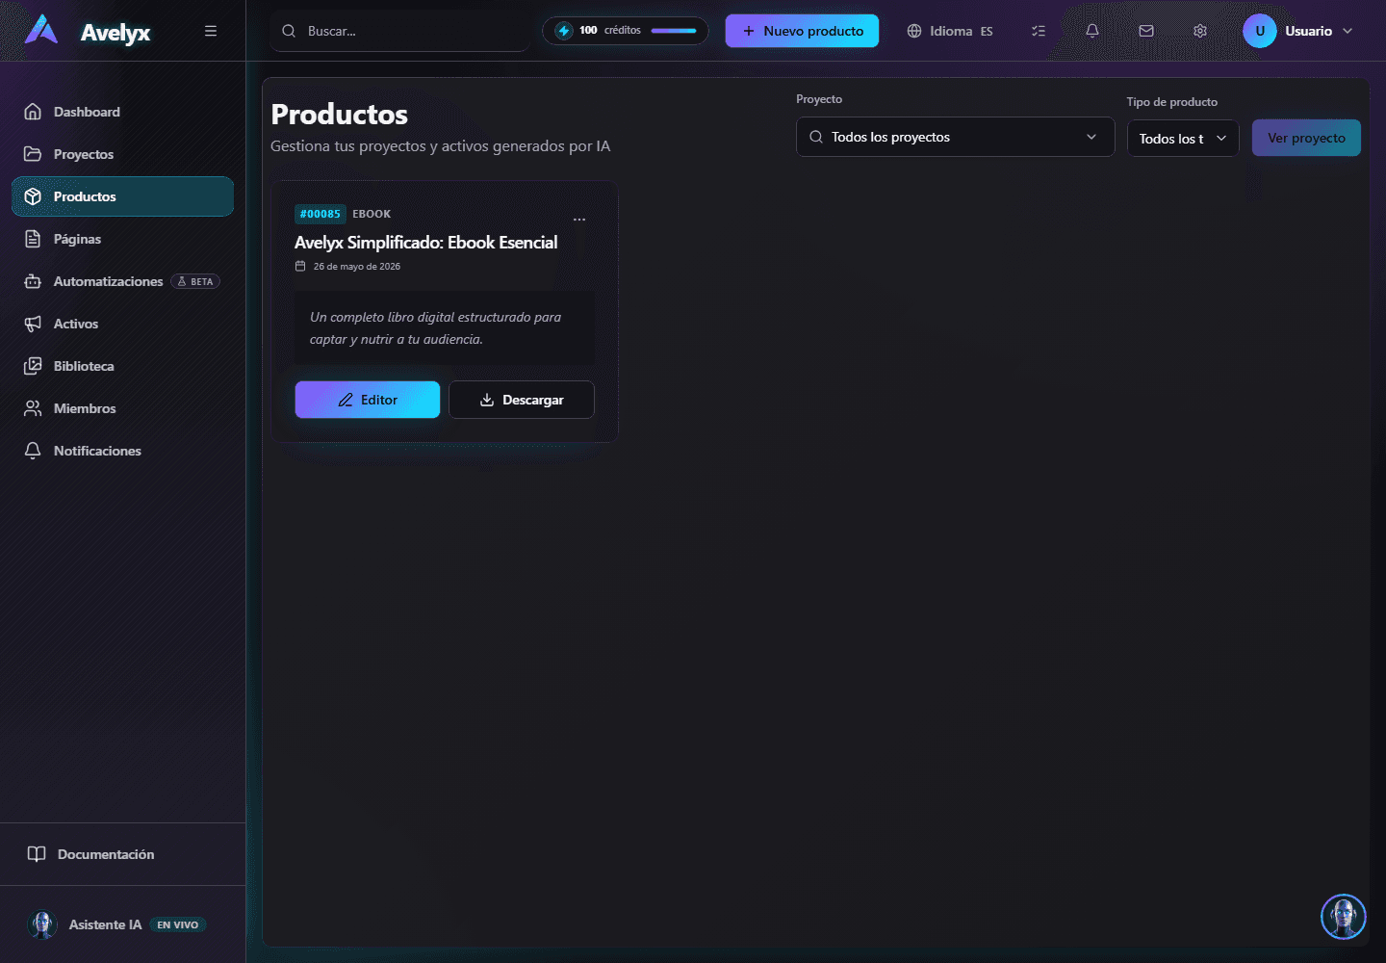Click the calendar icon by date

pyautogui.click(x=300, y=267)
